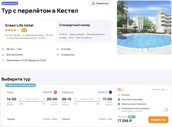Click the info icon beside return Чартер
172x127 pixels.
point(106,92)
